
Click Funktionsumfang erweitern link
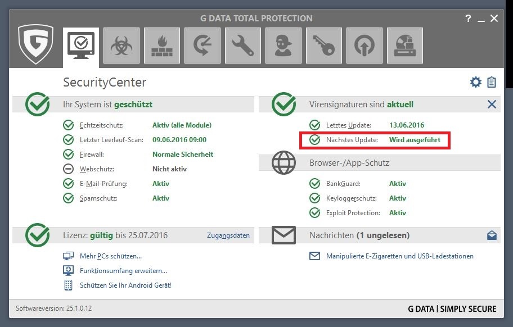(123, 271)
